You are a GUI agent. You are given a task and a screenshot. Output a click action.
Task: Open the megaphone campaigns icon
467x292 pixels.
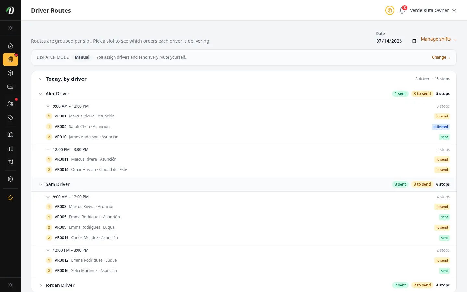(x=10, y=162)
